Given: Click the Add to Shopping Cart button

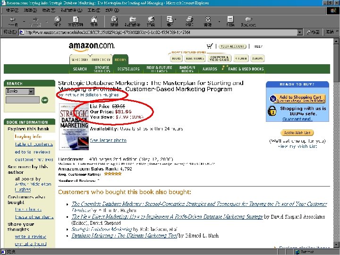Looking at the screenshot, I should (297, 98).
